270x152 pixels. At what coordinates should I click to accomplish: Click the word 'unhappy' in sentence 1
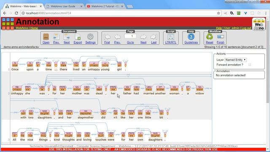click(x=94, y=69)
